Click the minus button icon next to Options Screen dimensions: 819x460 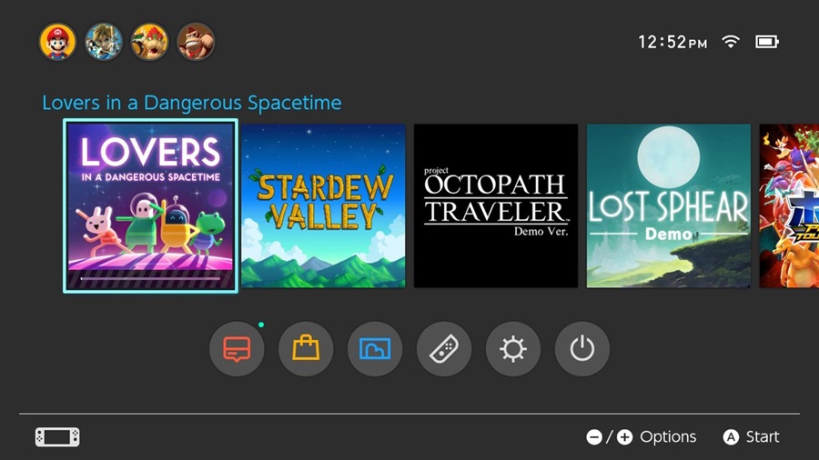coord(594,437)
